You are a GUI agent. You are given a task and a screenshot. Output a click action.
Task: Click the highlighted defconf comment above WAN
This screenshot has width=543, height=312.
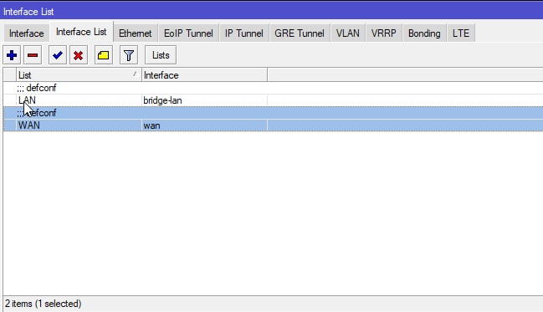(x=36, y=113)
